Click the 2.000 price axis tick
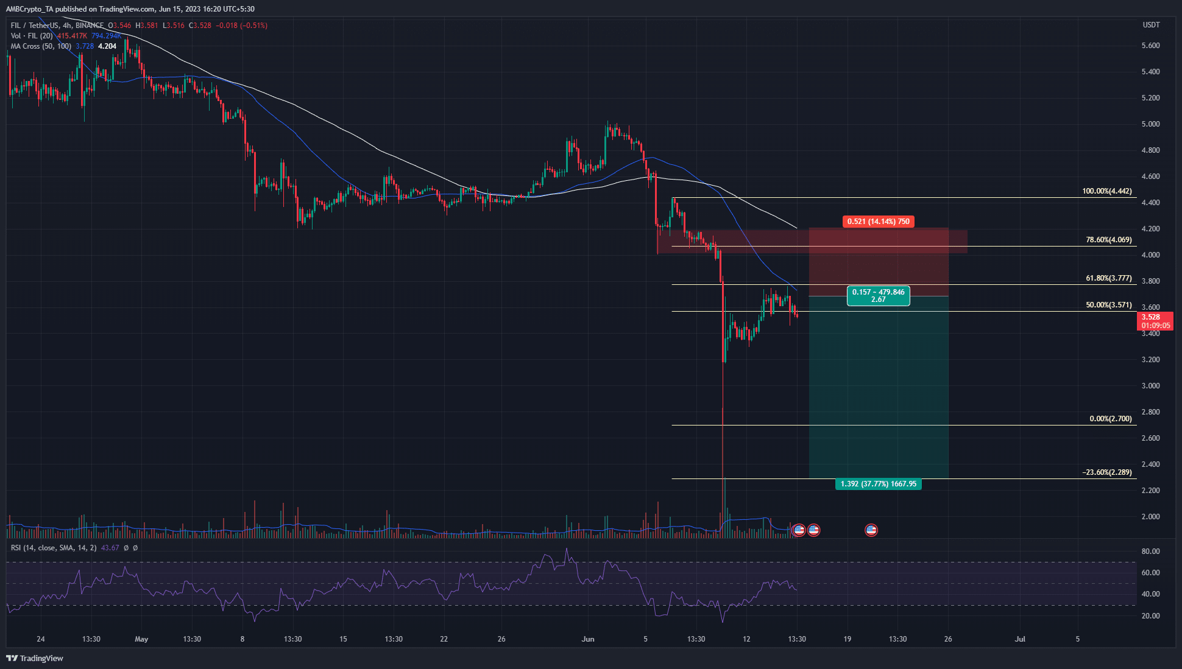This screenshot has height=669, width=1182. (x=1150, y=517)
